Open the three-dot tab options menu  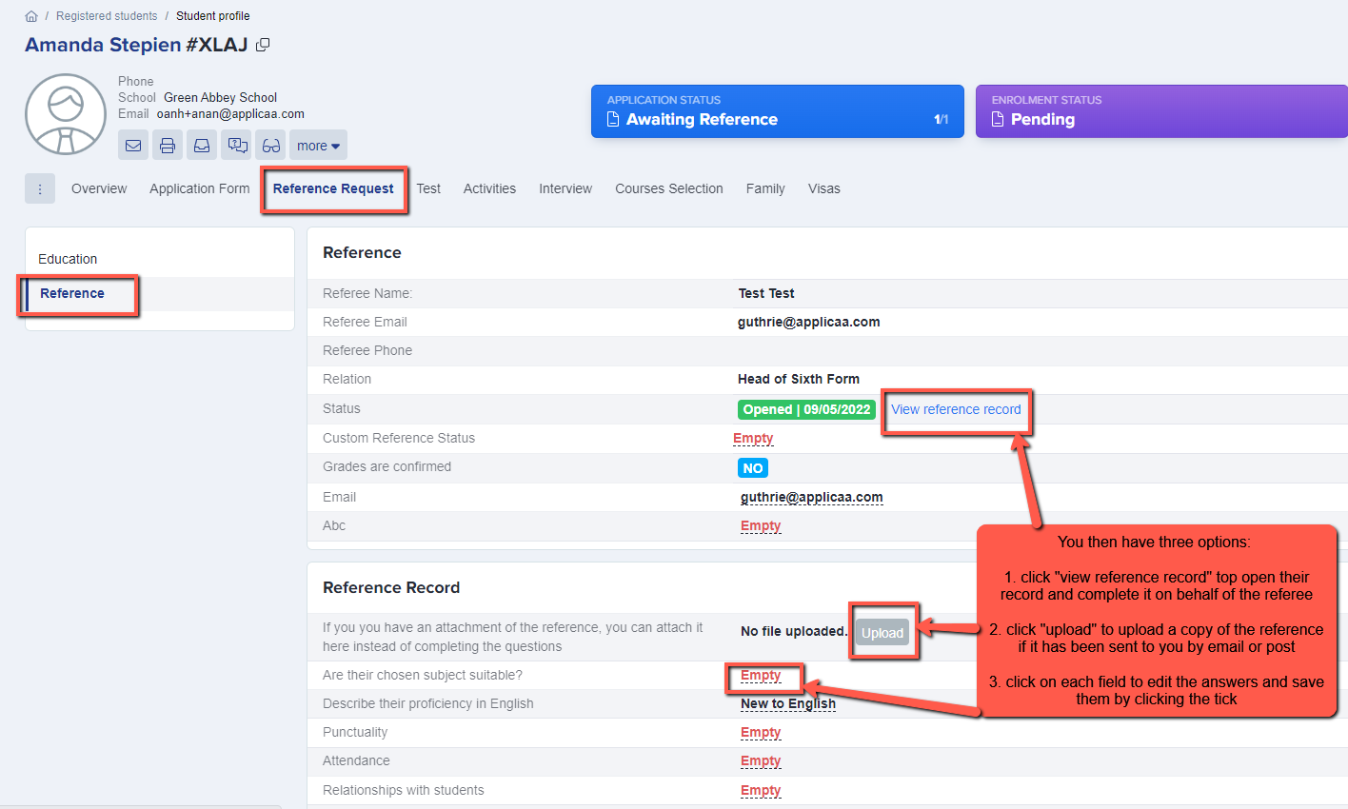(x=40, y=188)
